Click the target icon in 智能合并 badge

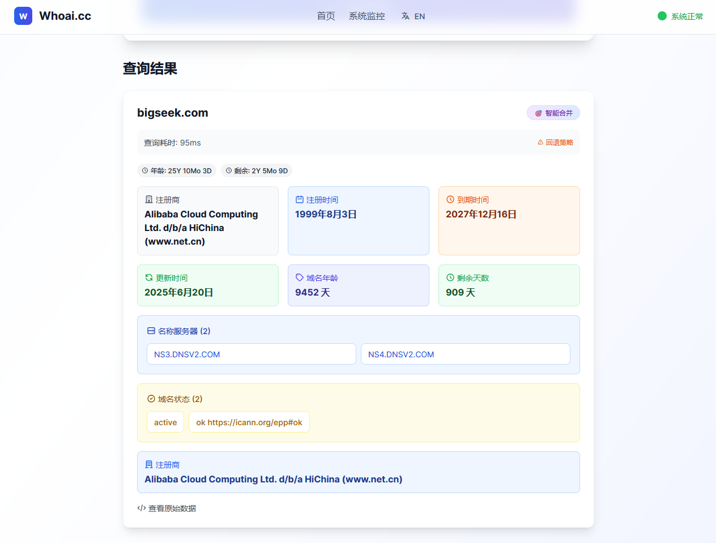point(539,113)
